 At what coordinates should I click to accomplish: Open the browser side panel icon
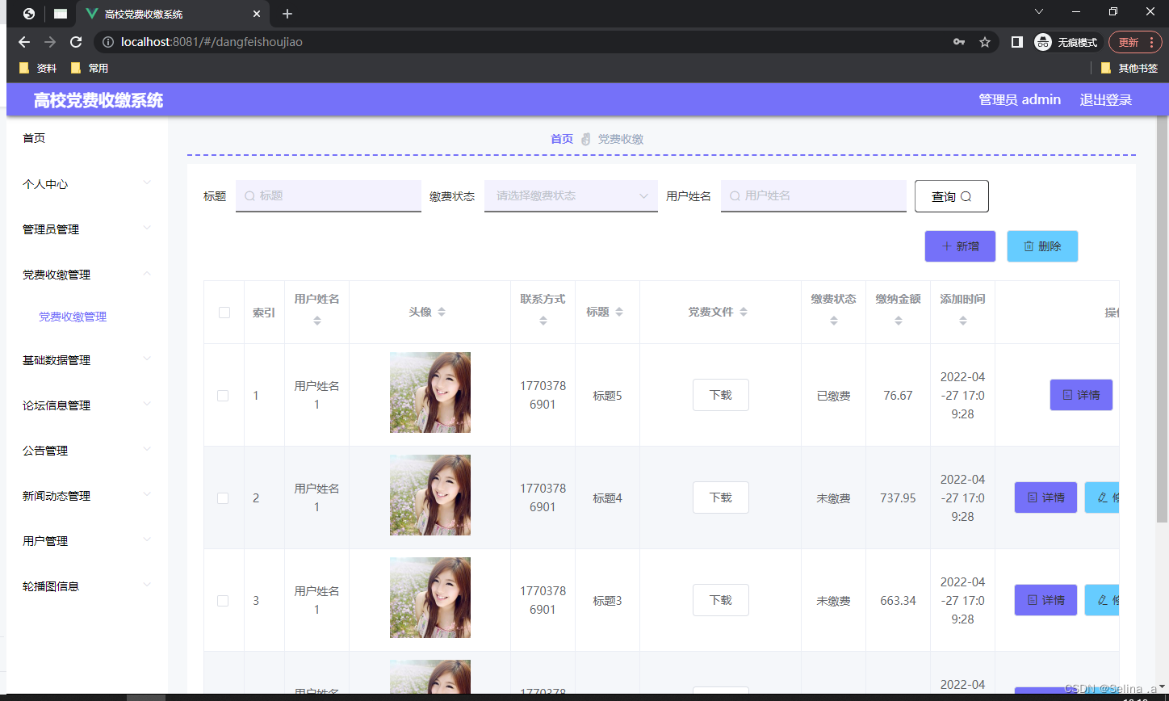click(1017, 42)
